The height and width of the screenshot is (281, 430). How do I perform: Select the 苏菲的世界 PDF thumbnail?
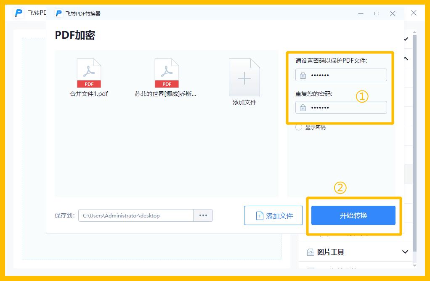click(x=167, y=73)
